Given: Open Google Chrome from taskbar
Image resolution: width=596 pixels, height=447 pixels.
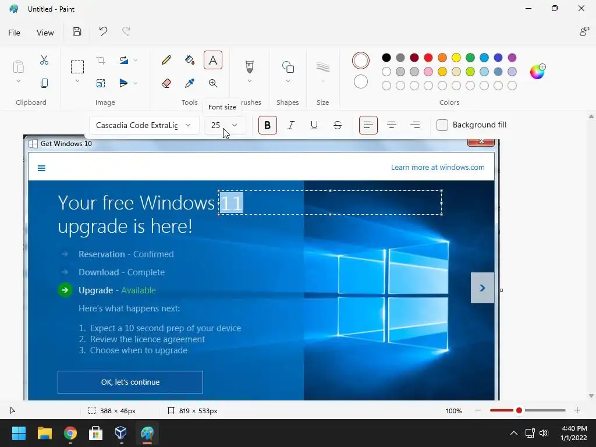Looking at the screenshot, I should pyautogui.click(x=70, y=433).
